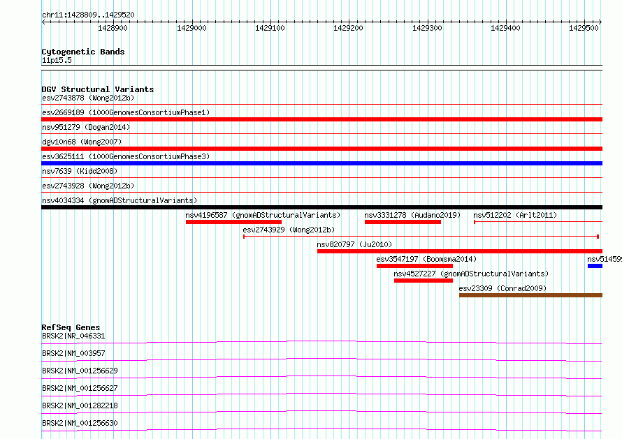Viewport: 622px width, 439px height.
Task: Click esv3625111 (1000GenomesConsortiumPhase3) label text
Action: point(126,156)
